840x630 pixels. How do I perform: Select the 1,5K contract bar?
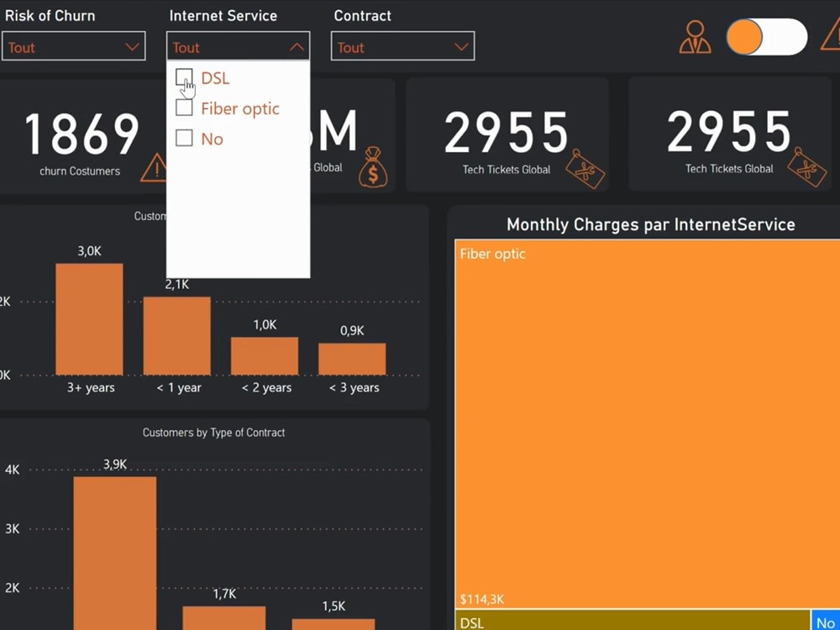333,624
